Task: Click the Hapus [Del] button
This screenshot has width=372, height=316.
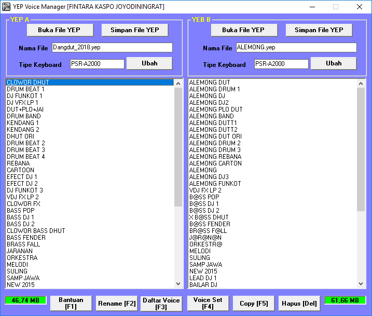Action: (299, 303)
